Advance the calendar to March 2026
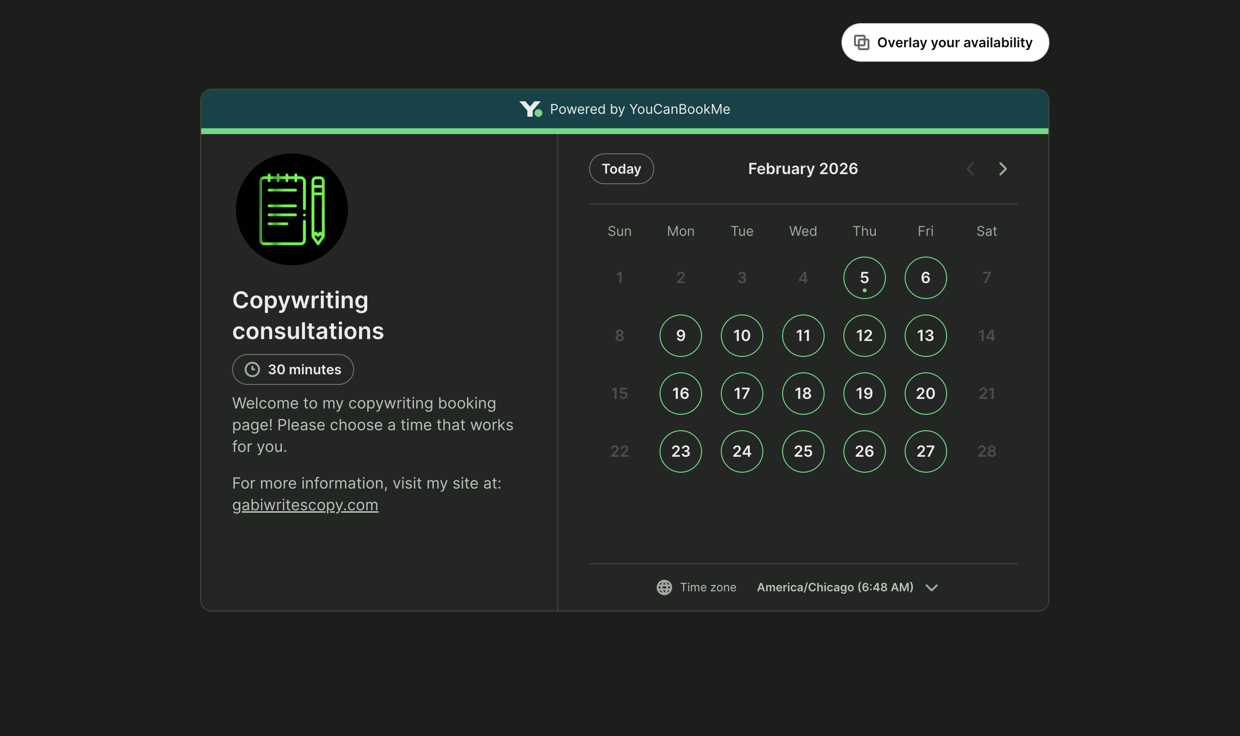The width and height of the screenshot is (1240, 736). pos(1003,169)
